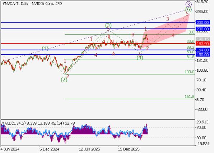Click the green wave (1) label
214x153 pixels.
tap(45, 48)
